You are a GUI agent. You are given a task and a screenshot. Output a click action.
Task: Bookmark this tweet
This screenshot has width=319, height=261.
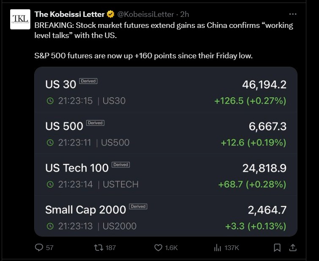coord(277,247)
